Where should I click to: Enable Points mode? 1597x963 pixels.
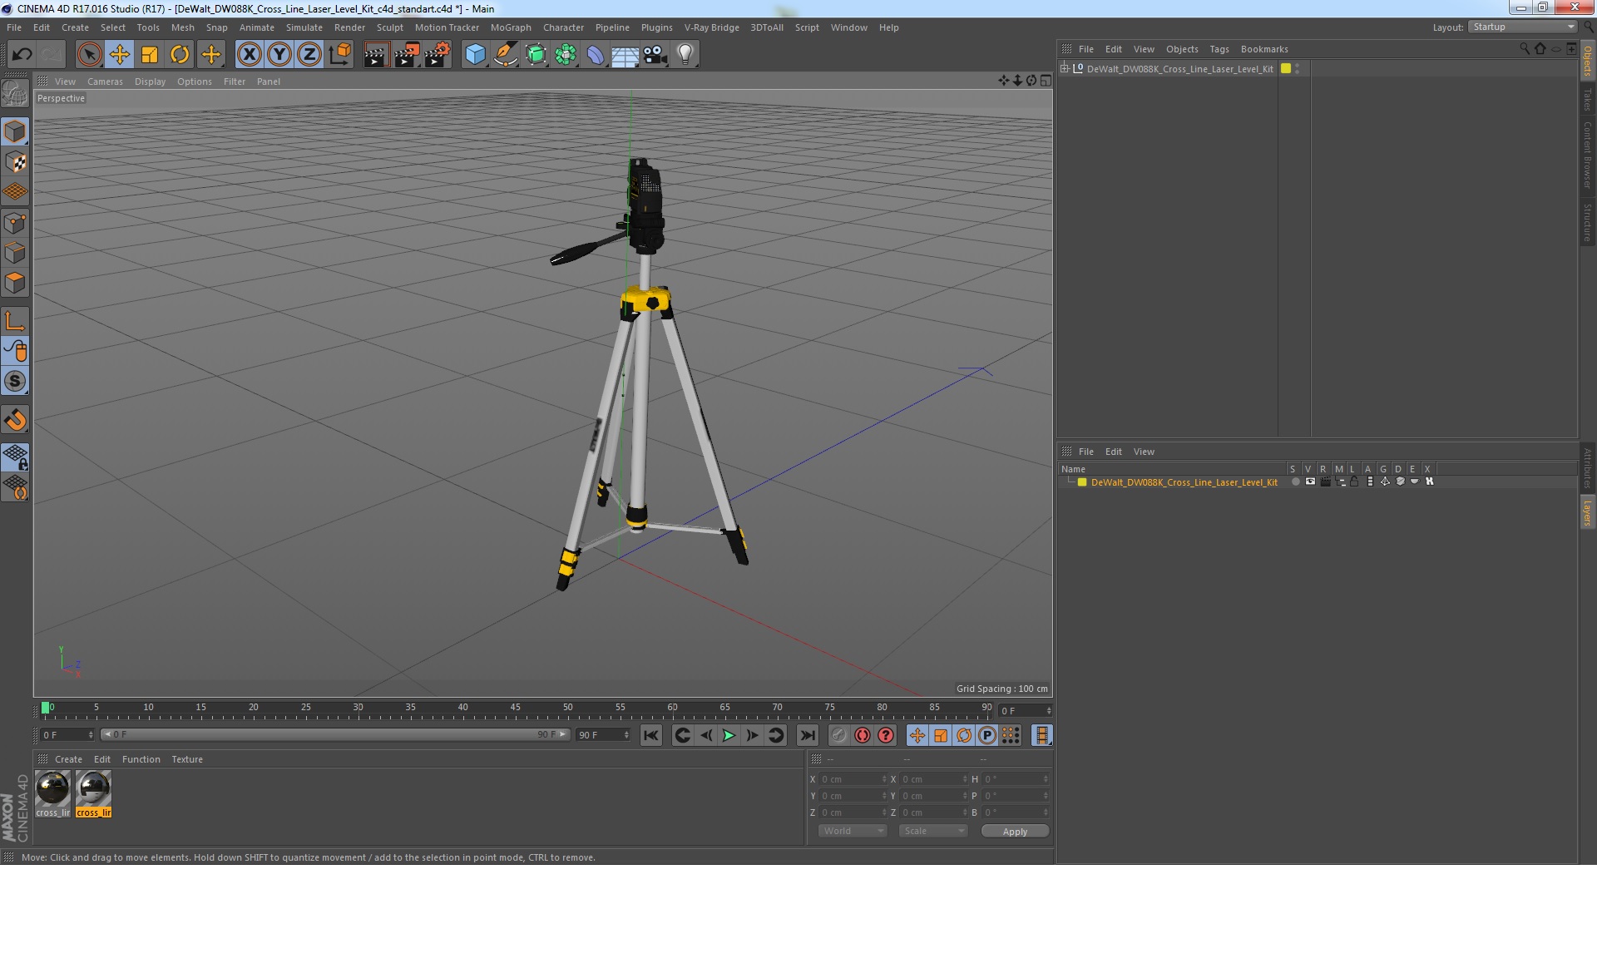point(15,222)
